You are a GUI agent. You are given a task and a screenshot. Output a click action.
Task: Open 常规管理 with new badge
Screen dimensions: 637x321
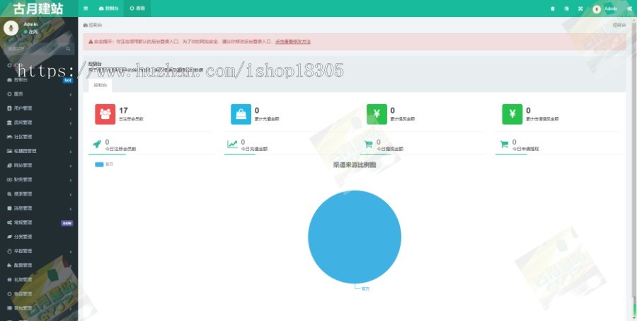[39, 223]
